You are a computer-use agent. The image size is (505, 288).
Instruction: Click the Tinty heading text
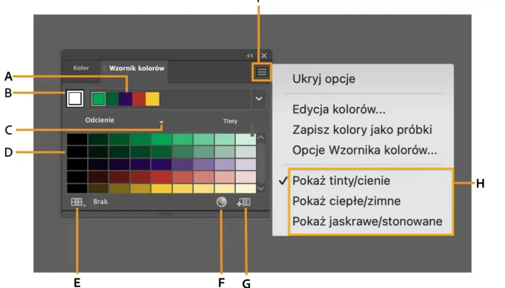click(230, 121)
